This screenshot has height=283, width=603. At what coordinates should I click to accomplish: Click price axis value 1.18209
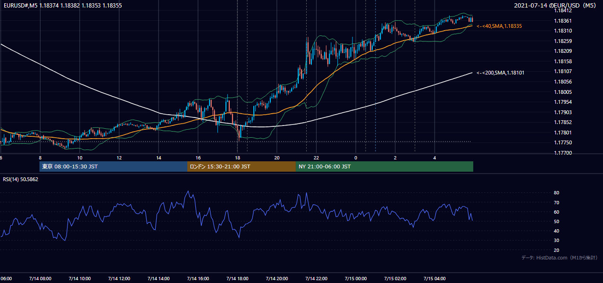pos(562,51)
